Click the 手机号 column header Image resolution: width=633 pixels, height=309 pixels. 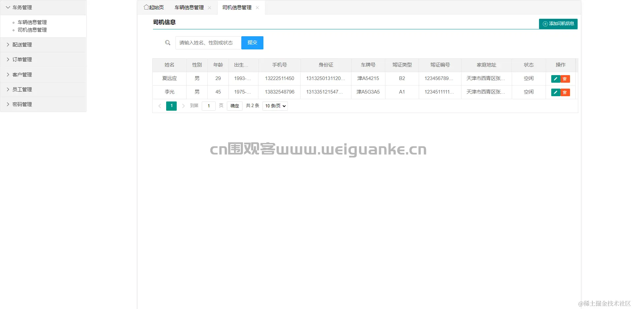(280, 65)
